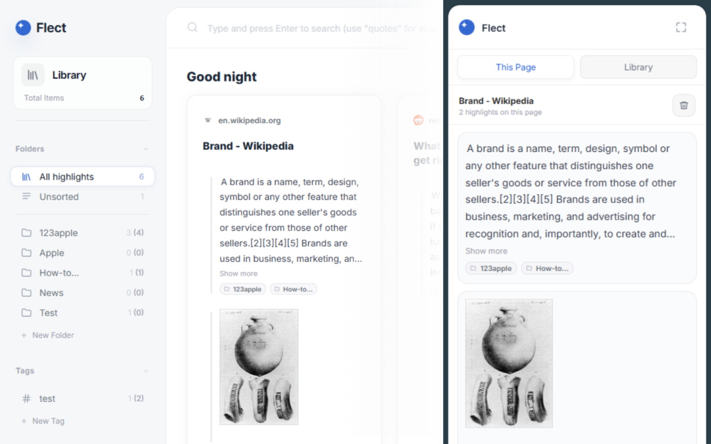This screenshot has width=711, height=444.
Task: Click the Unsorted list icon
Action: pyautogui.click(x=27, y=196)
